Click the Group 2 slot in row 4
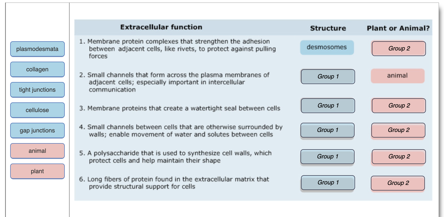This screenshot has width=444, height=217. [x=398, y=130]
